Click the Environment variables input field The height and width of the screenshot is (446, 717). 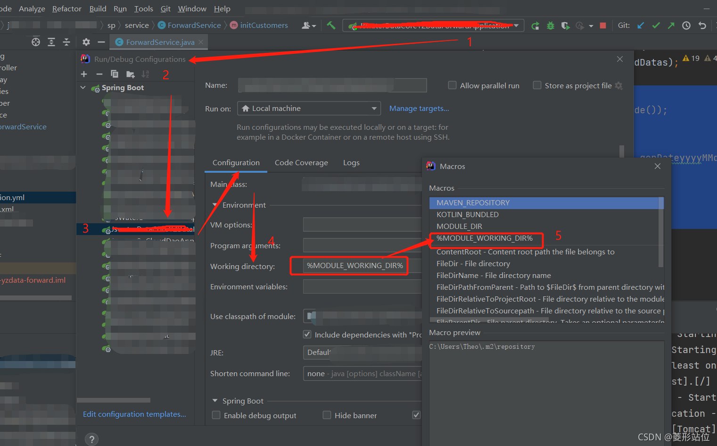coord(363,286)
